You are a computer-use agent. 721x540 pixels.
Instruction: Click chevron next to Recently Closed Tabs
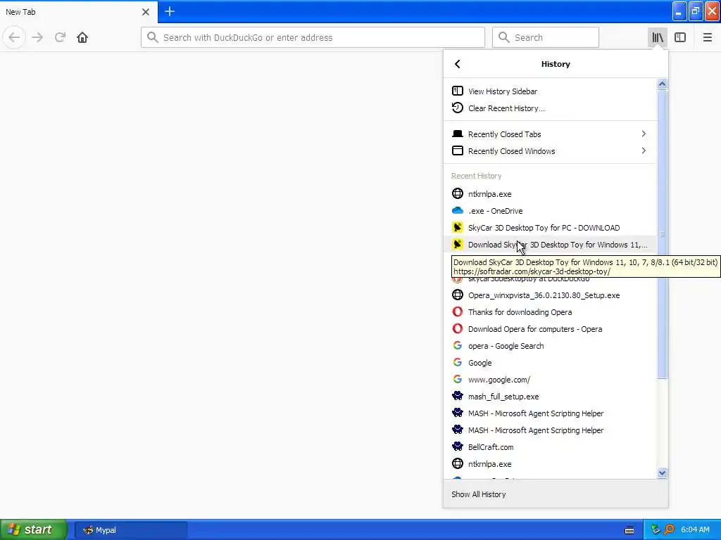644,134
